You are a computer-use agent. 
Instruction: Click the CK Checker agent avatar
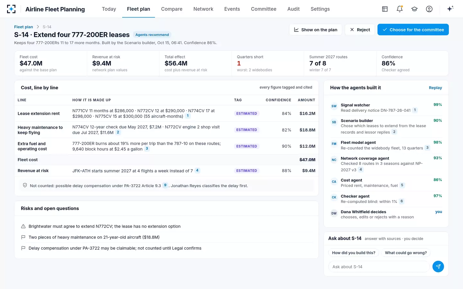click(334, 197)
